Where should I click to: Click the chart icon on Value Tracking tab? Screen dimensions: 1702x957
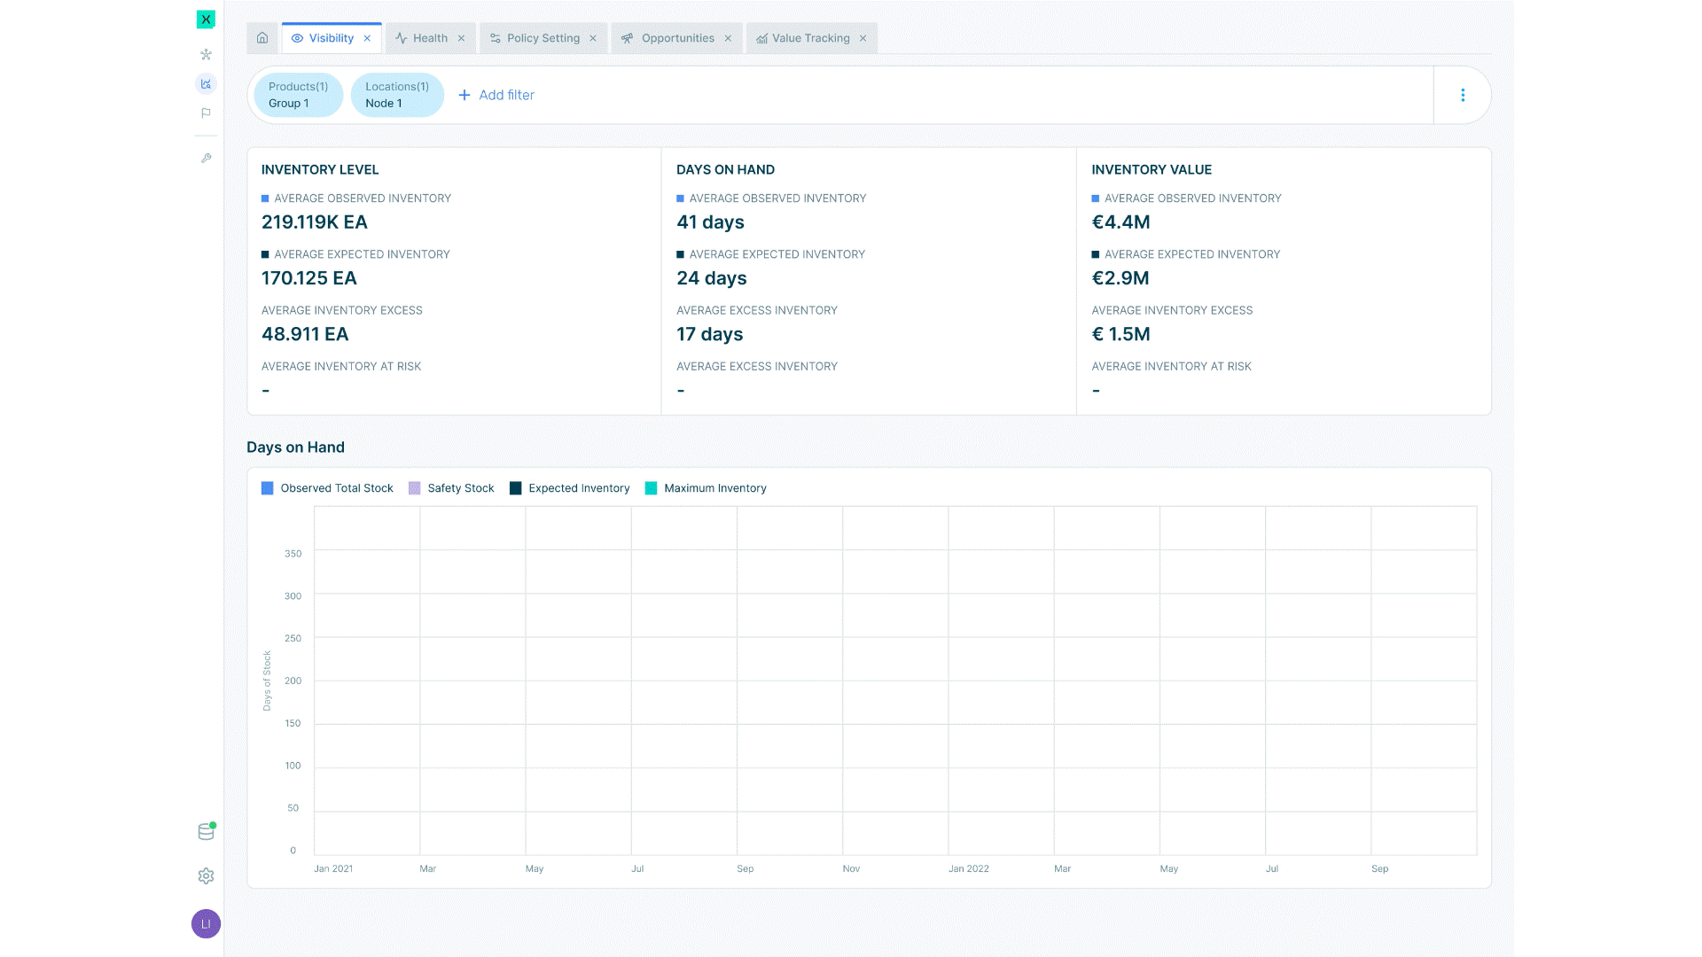[761, 38]
